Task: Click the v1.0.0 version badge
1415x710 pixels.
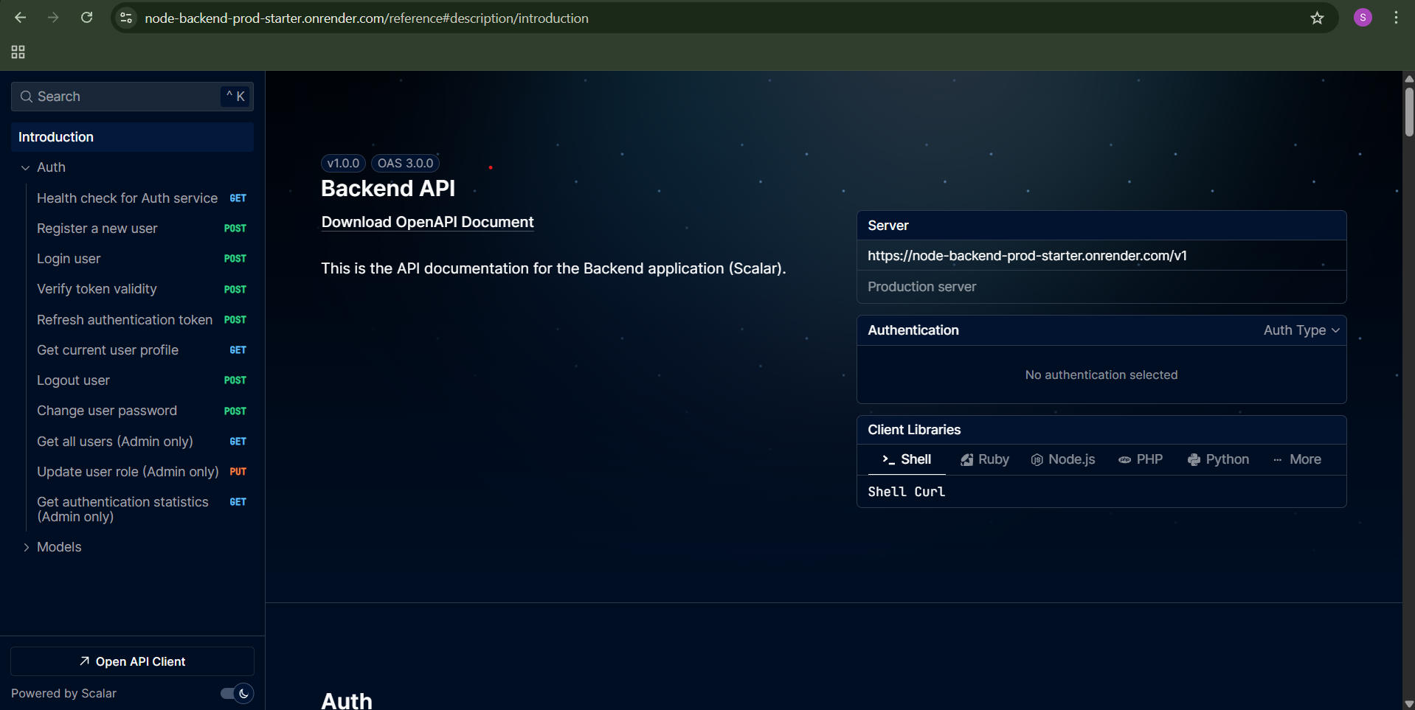Action: click(343, 163)
